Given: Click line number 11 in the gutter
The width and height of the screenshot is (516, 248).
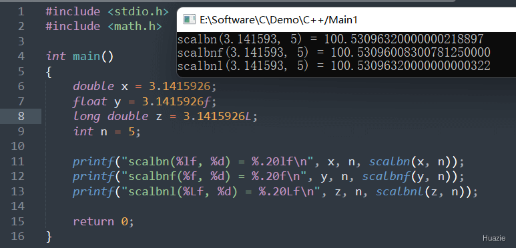Looking at the screenshot, I should click(x=18, y=161).
